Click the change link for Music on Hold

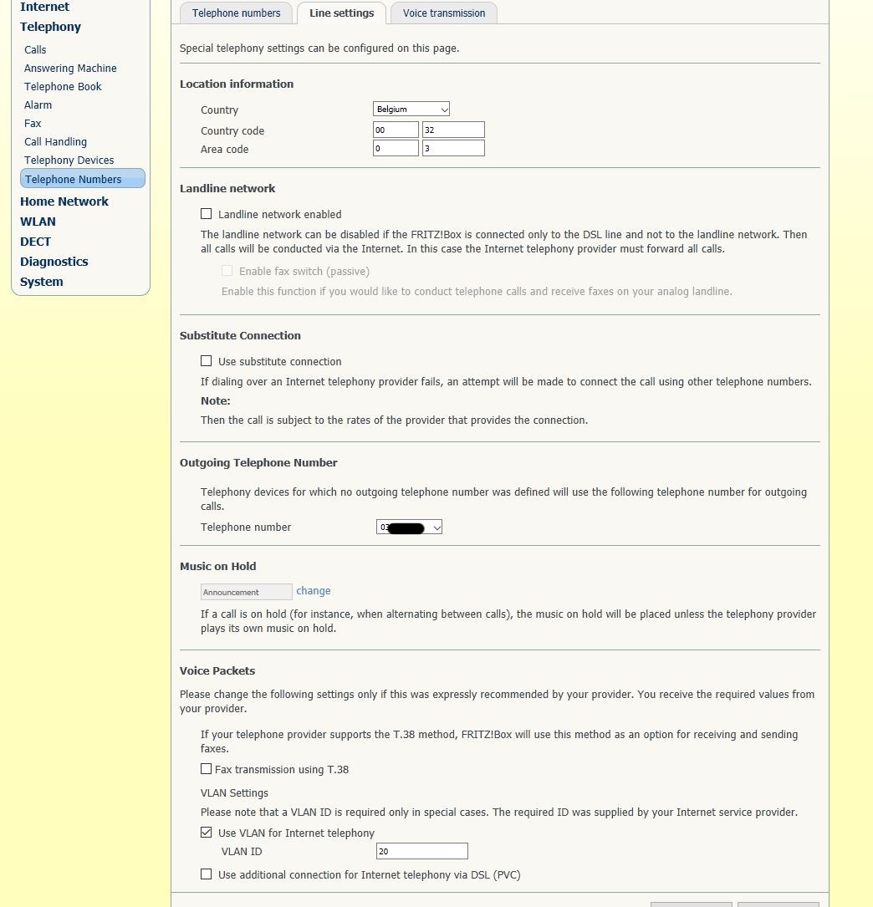(314, 591)
